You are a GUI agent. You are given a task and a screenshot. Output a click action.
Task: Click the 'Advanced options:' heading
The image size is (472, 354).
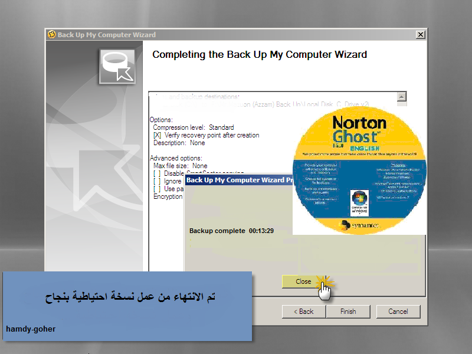[x=176, y=158]
